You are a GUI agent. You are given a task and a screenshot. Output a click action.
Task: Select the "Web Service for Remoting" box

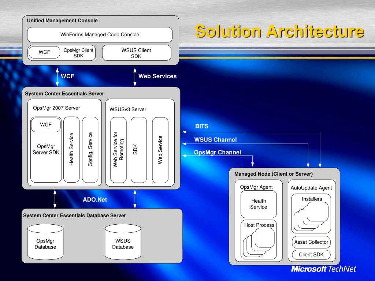pyautogui.click(x=118, y=150)
